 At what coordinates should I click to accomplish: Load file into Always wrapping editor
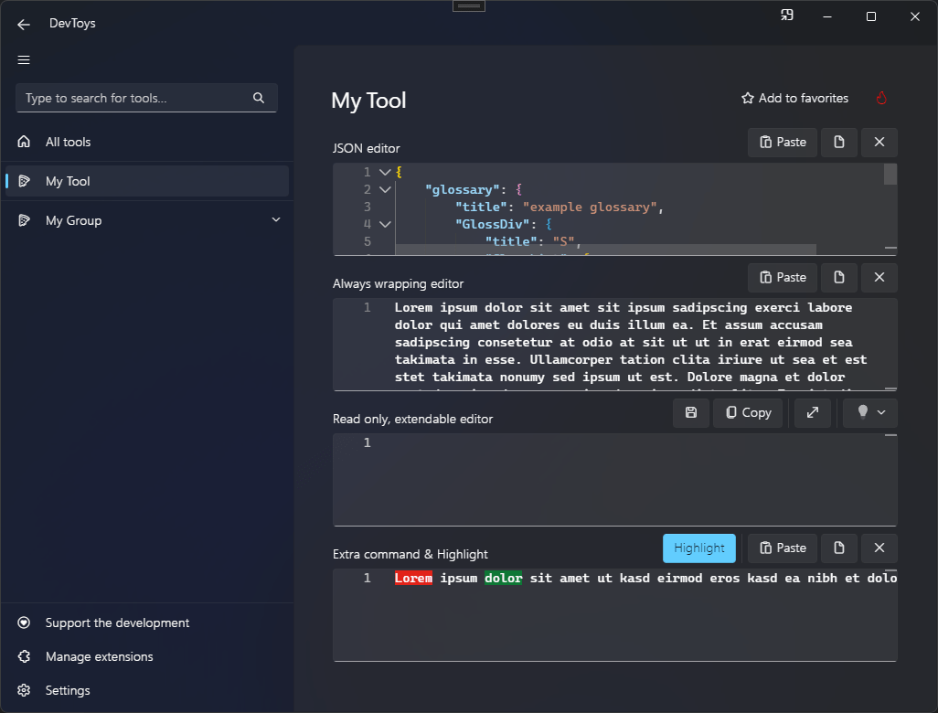pos(838,278)
